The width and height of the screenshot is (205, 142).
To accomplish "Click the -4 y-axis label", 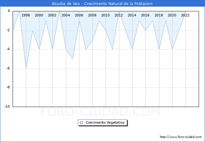I will tap(8, 49).
